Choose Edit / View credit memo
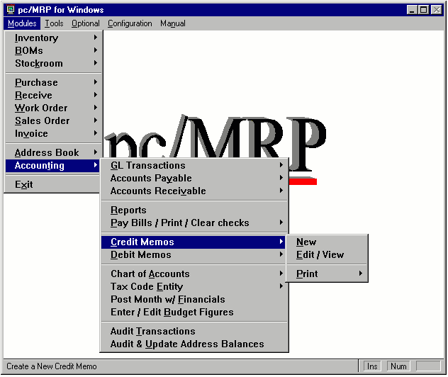This screenshot has height=377, width=448. click(x=327, y=255)
